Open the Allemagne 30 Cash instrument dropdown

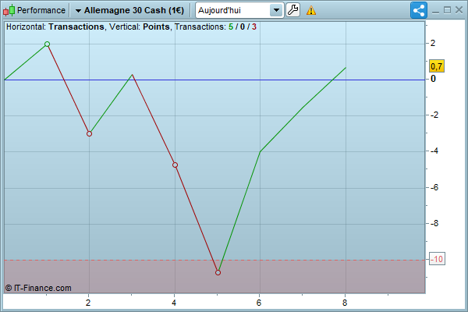point(129,10)
